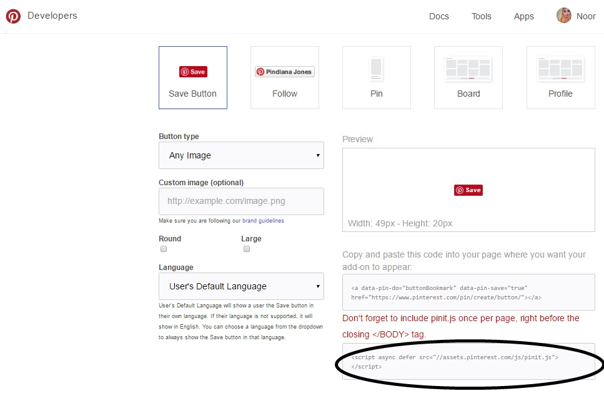
Task: Click the Save button in Preview
Action: coord(468,190)
